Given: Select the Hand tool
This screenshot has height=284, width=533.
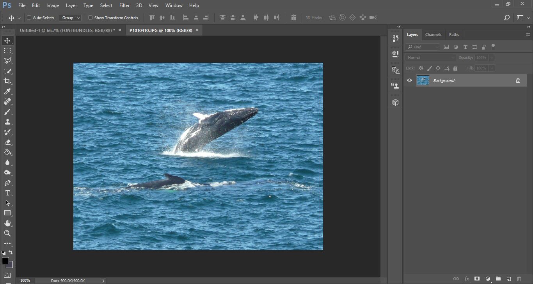Looking at the screenshot, I should [7, 223].
